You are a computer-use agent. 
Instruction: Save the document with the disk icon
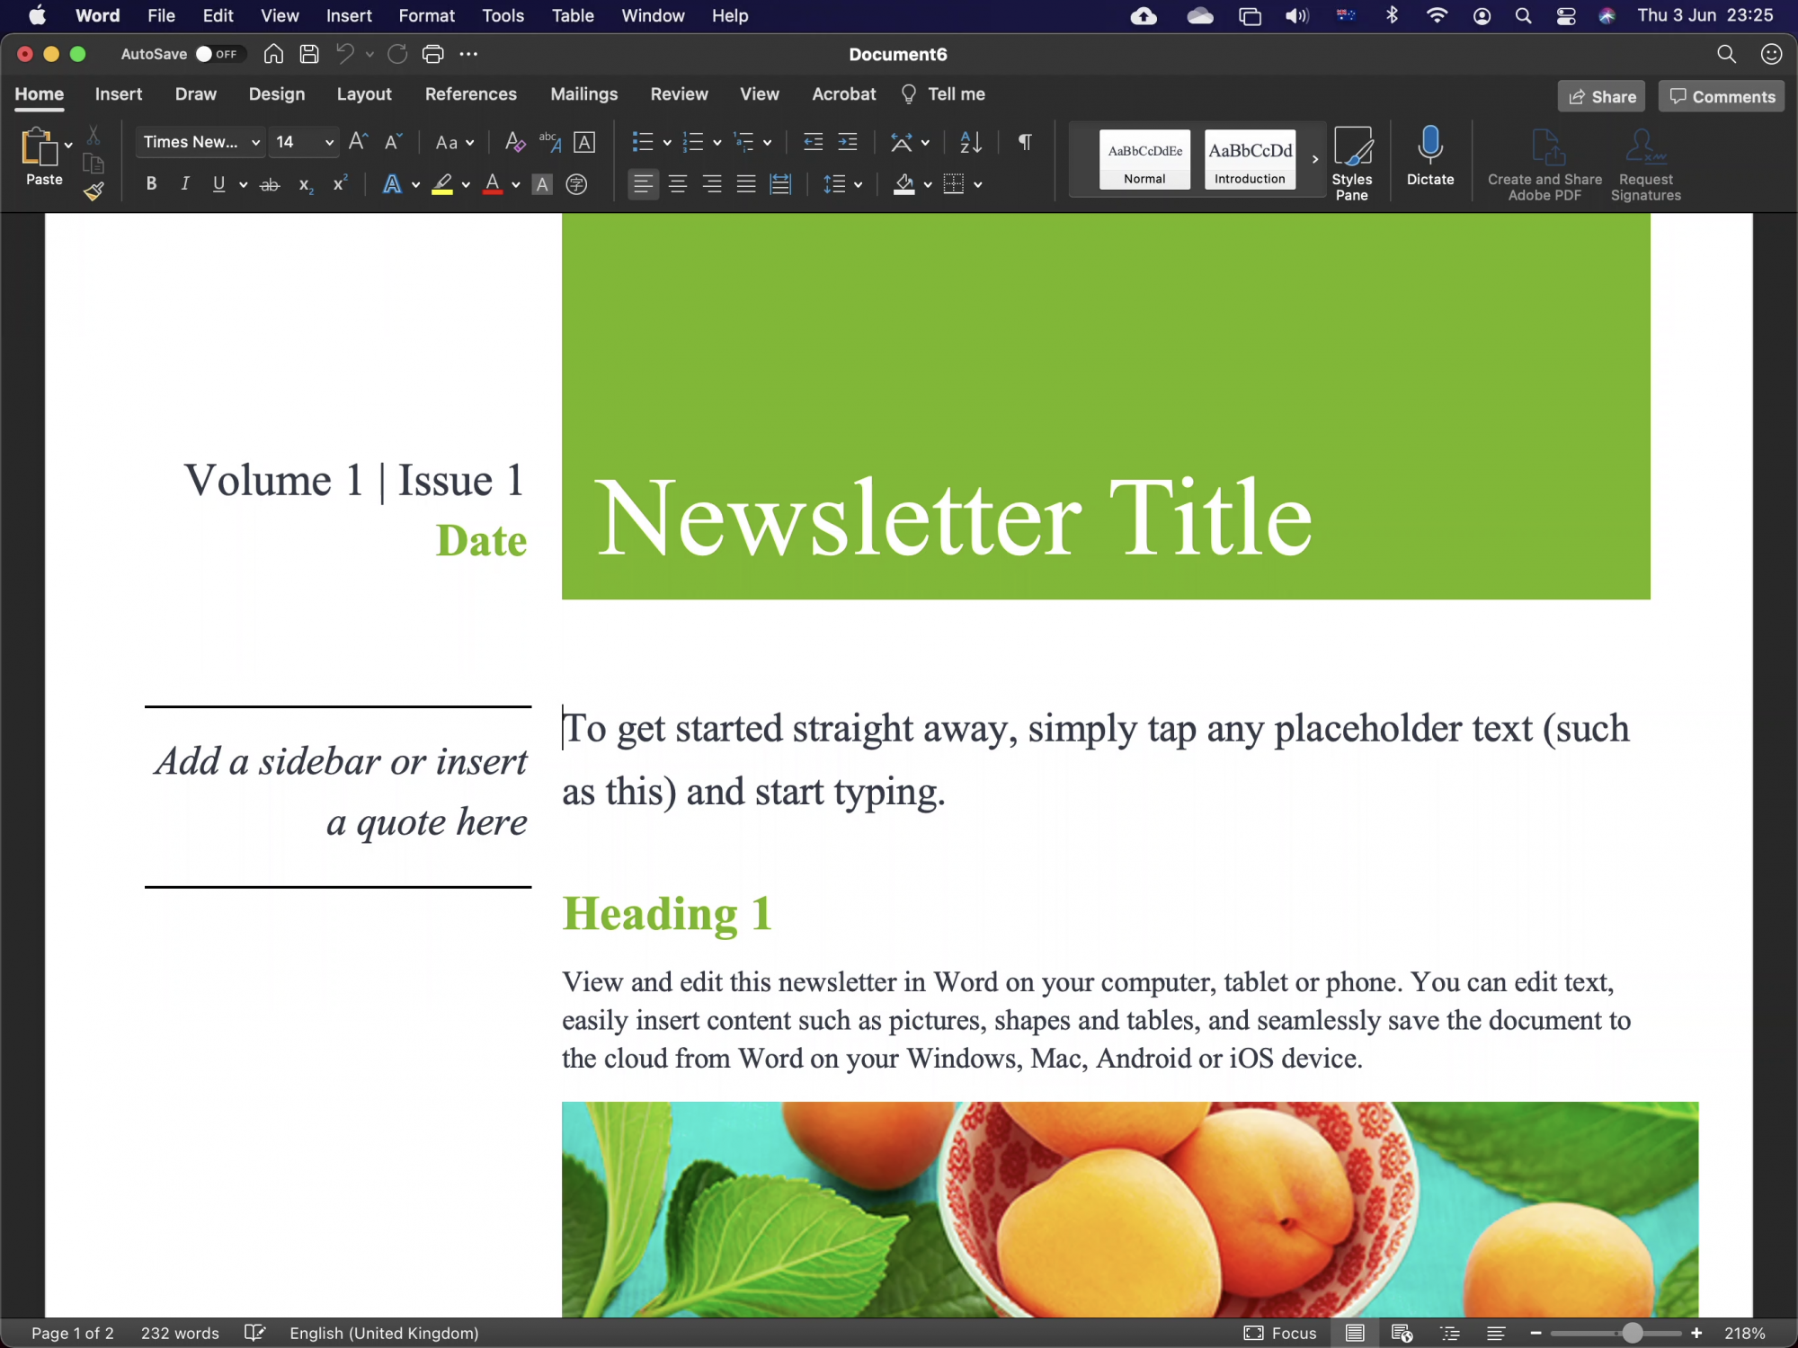click(308, 54)
